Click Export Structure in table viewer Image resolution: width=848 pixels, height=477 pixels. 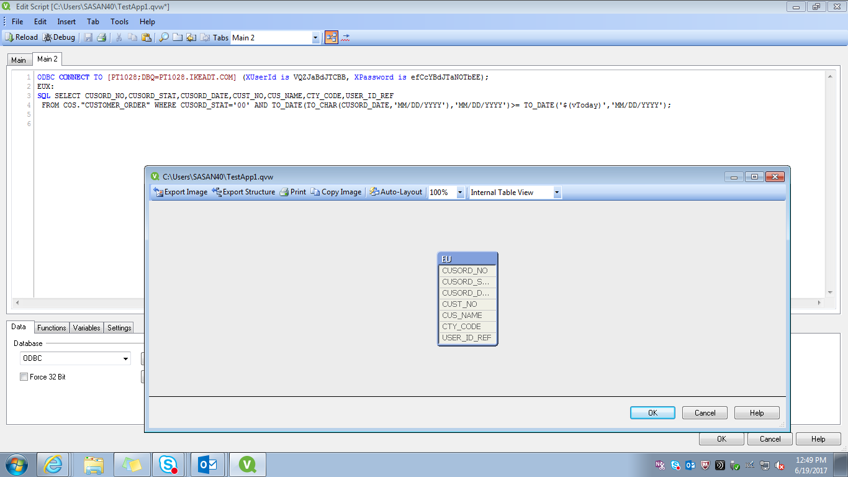[243, 192]
